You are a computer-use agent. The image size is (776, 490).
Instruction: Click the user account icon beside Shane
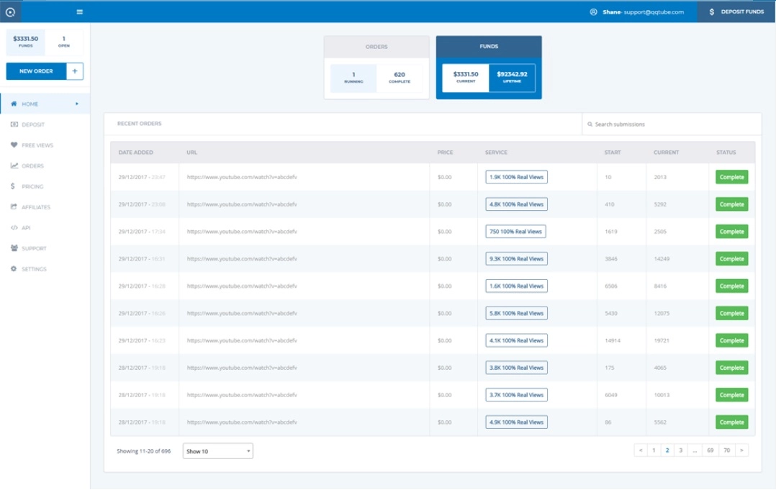pos(593,12)
